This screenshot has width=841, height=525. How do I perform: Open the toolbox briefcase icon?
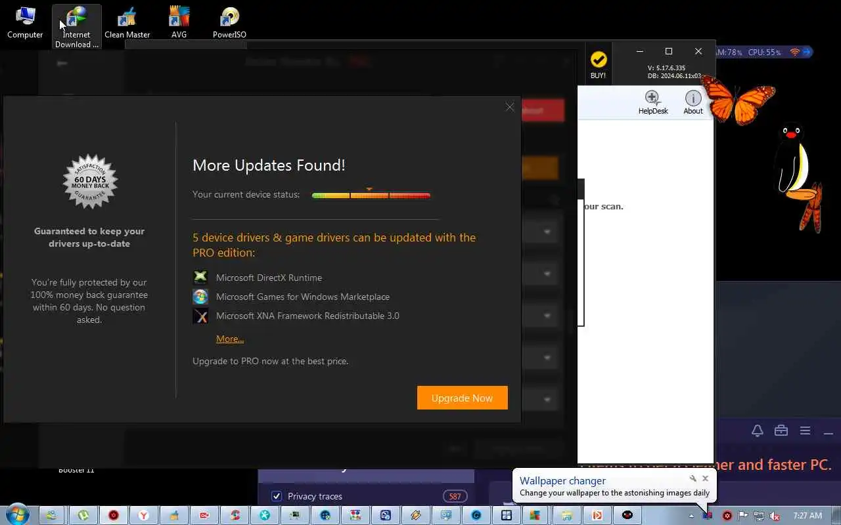pos(781,430)
